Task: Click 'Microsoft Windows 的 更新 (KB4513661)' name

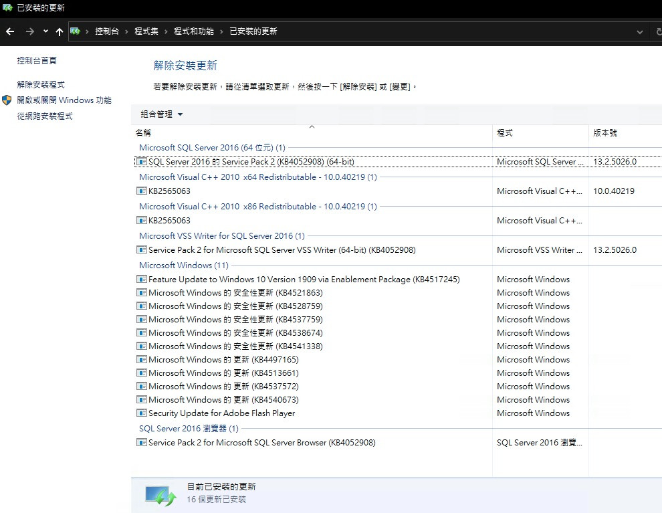Action: (x=223, y=373)
